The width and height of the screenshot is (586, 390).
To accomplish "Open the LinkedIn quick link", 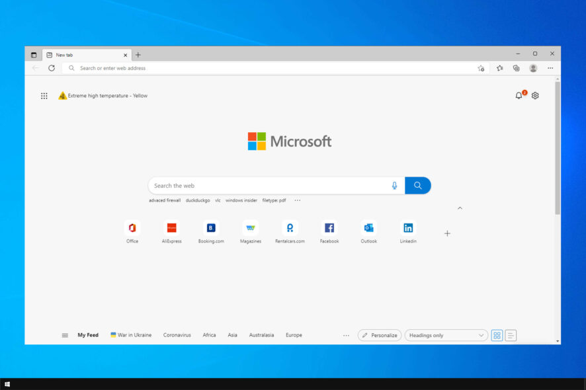I will click(x=408, y=231).
